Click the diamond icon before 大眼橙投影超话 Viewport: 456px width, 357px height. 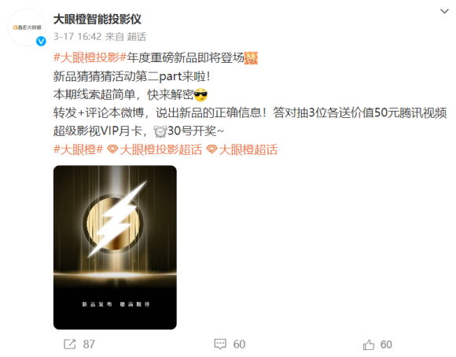tap(112, 149)
